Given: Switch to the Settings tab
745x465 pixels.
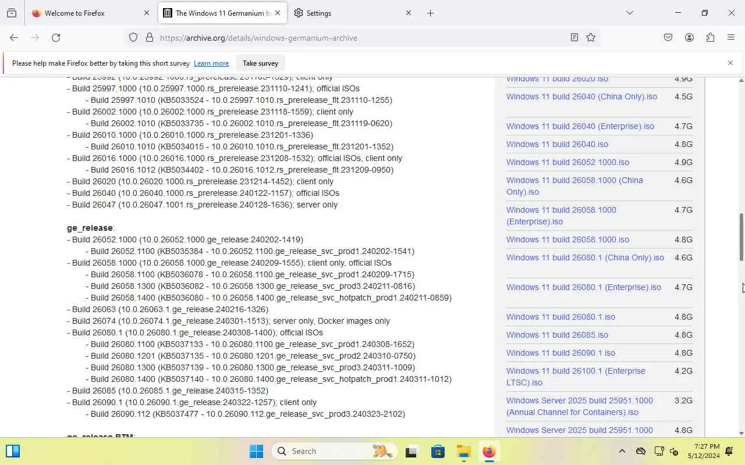Looking at the screenshot, I should pos(352,13).
